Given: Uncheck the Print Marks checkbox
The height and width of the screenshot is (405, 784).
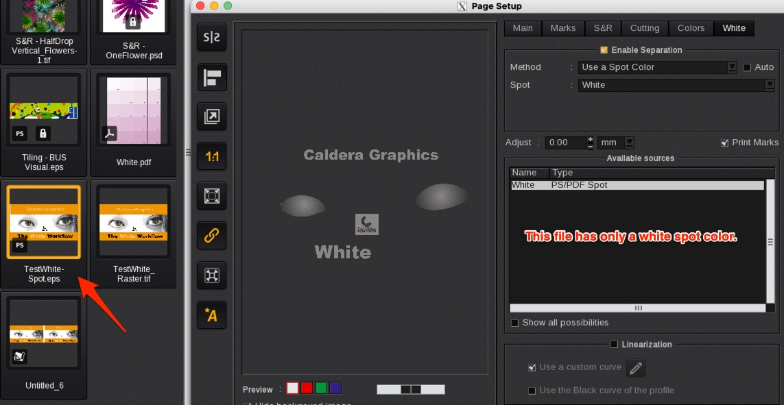Looking at the screenshot, I should coord(724,143).
